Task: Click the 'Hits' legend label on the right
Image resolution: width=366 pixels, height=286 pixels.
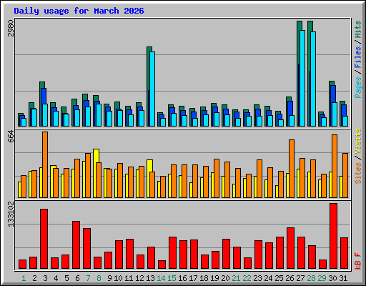Action: pyautogui.click(x=358, y=29)
